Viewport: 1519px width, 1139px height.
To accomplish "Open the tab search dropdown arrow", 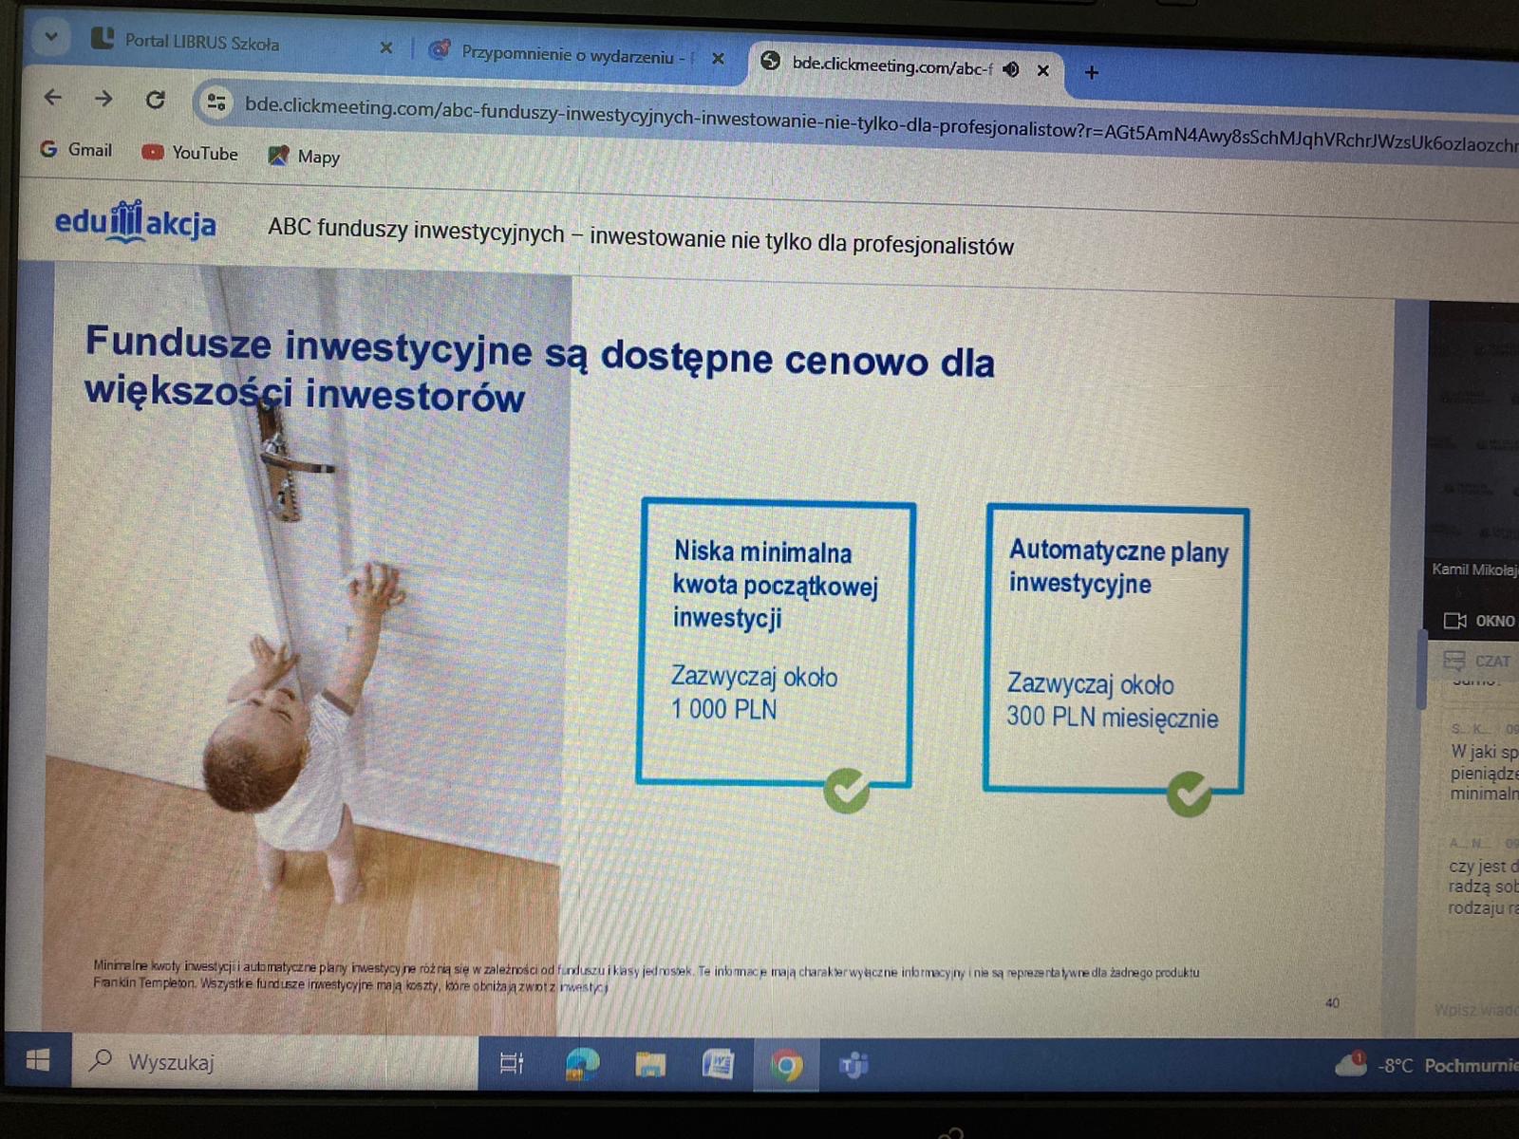I will coord(51,37).
